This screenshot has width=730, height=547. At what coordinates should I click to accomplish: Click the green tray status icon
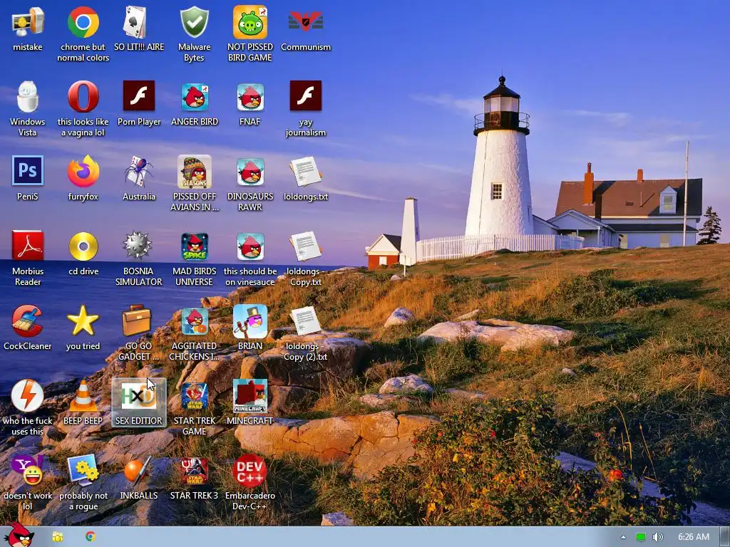coord(641,537)
